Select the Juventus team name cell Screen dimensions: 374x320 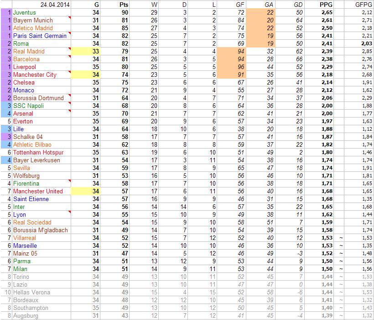[x=42, y=12]
